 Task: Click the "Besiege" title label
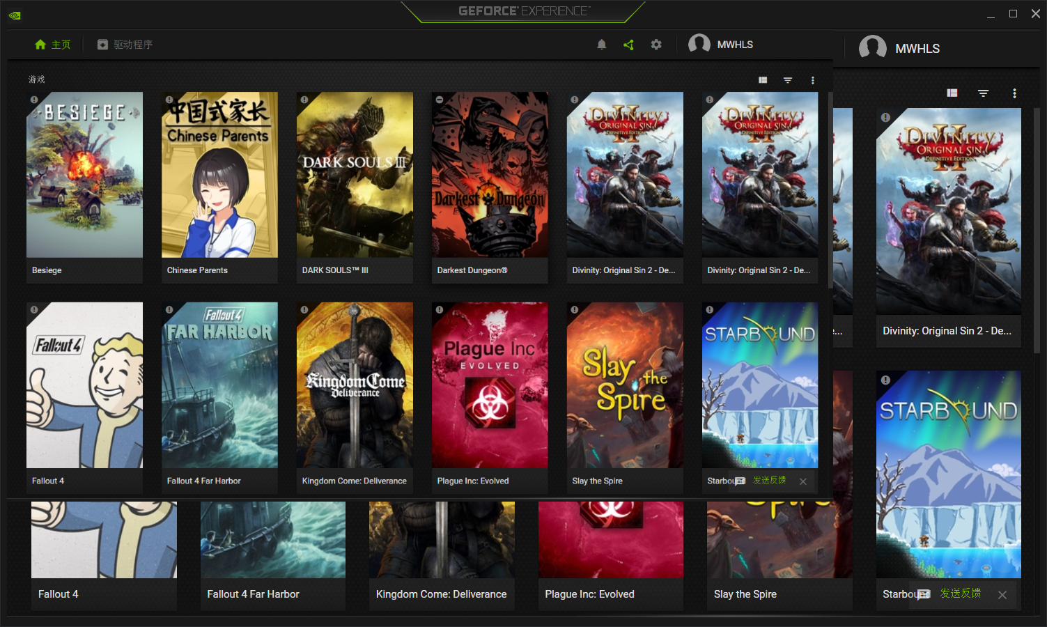(x=47, y=270)
